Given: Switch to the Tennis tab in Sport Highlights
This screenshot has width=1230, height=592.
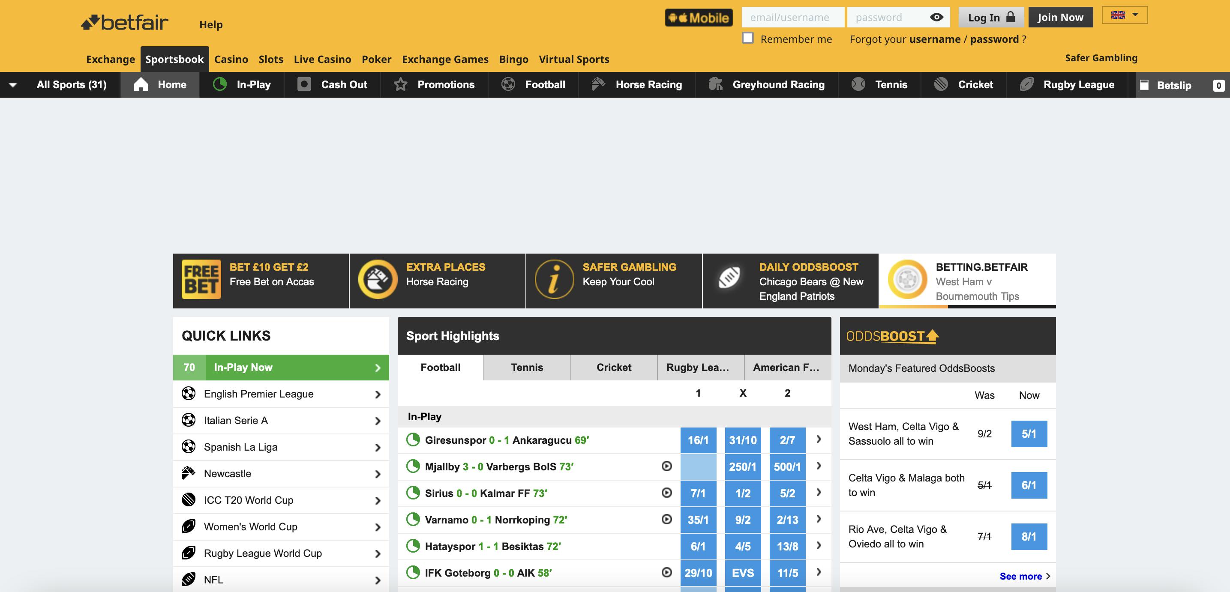Looking at the screenshot, I should [527, 367].
